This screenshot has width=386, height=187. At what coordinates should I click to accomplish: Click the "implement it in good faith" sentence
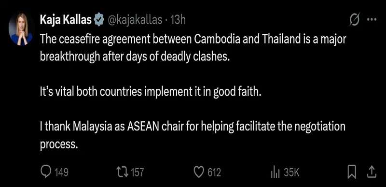pos(150,92)
